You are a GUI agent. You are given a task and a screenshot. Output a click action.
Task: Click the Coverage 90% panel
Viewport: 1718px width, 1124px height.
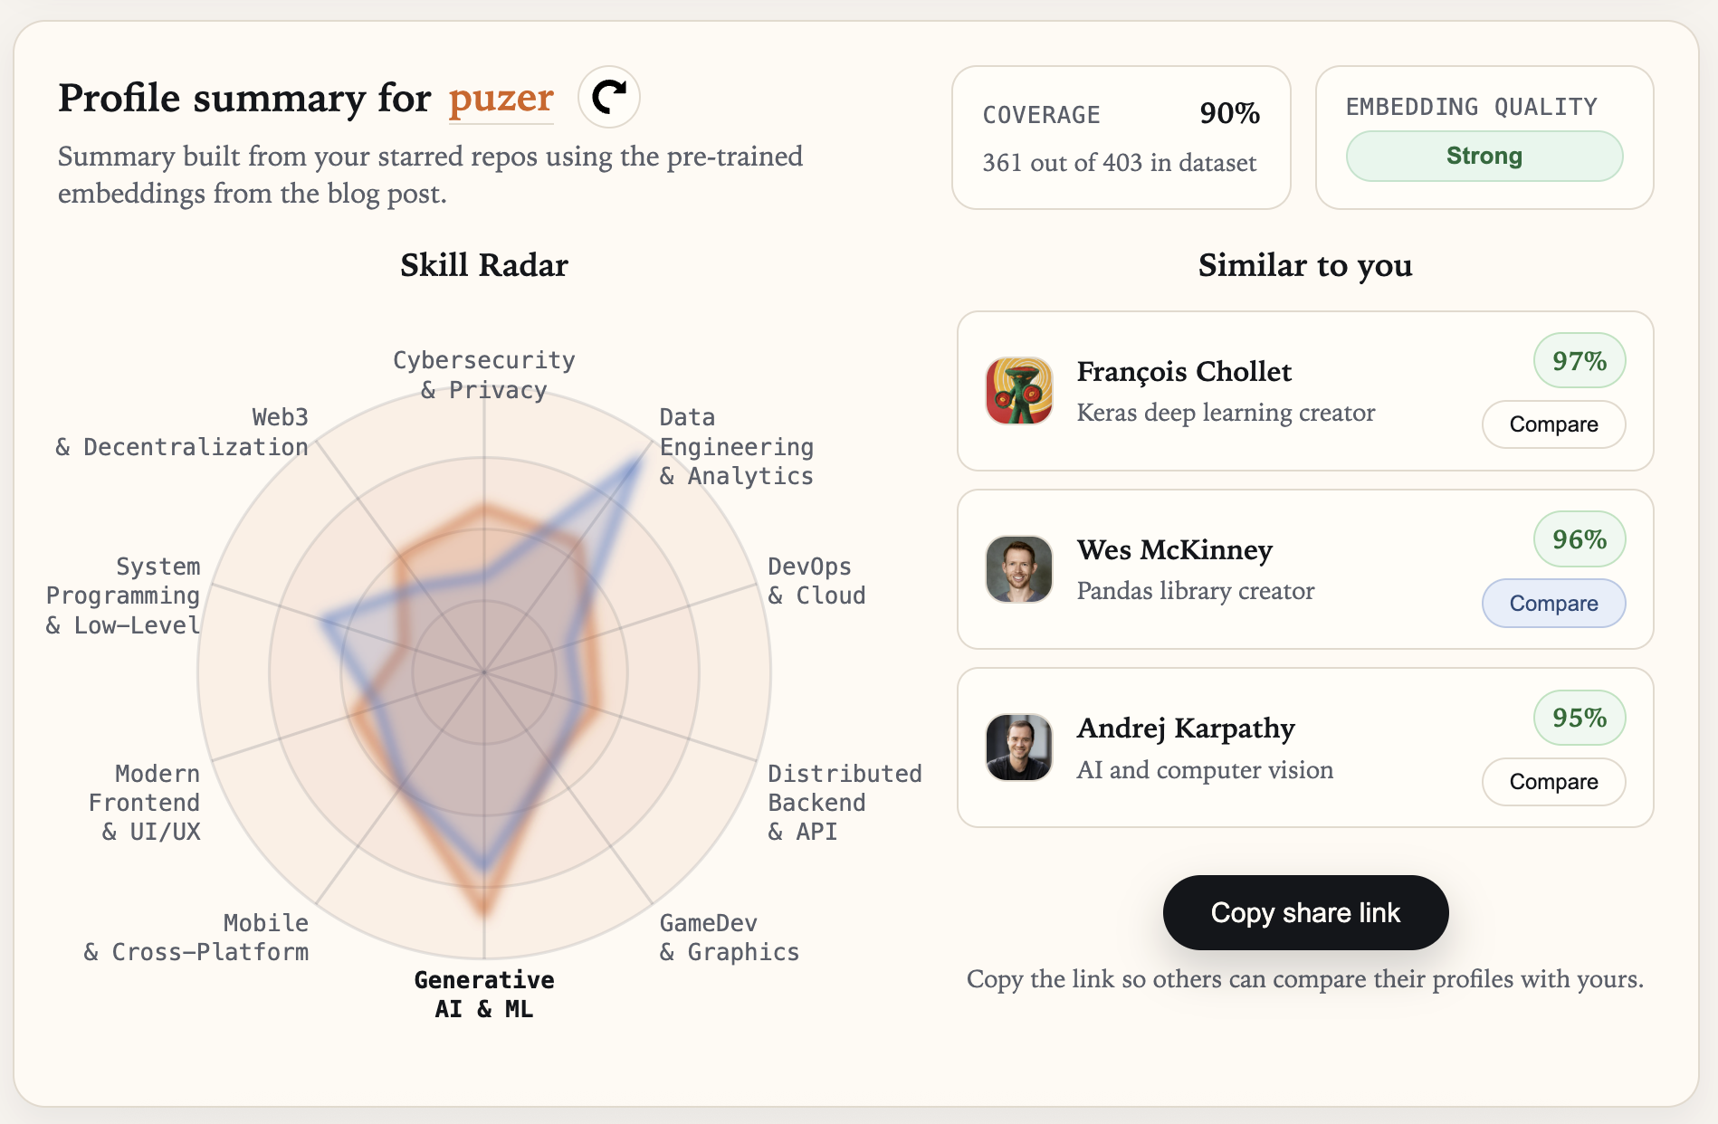coord(1121,137)
